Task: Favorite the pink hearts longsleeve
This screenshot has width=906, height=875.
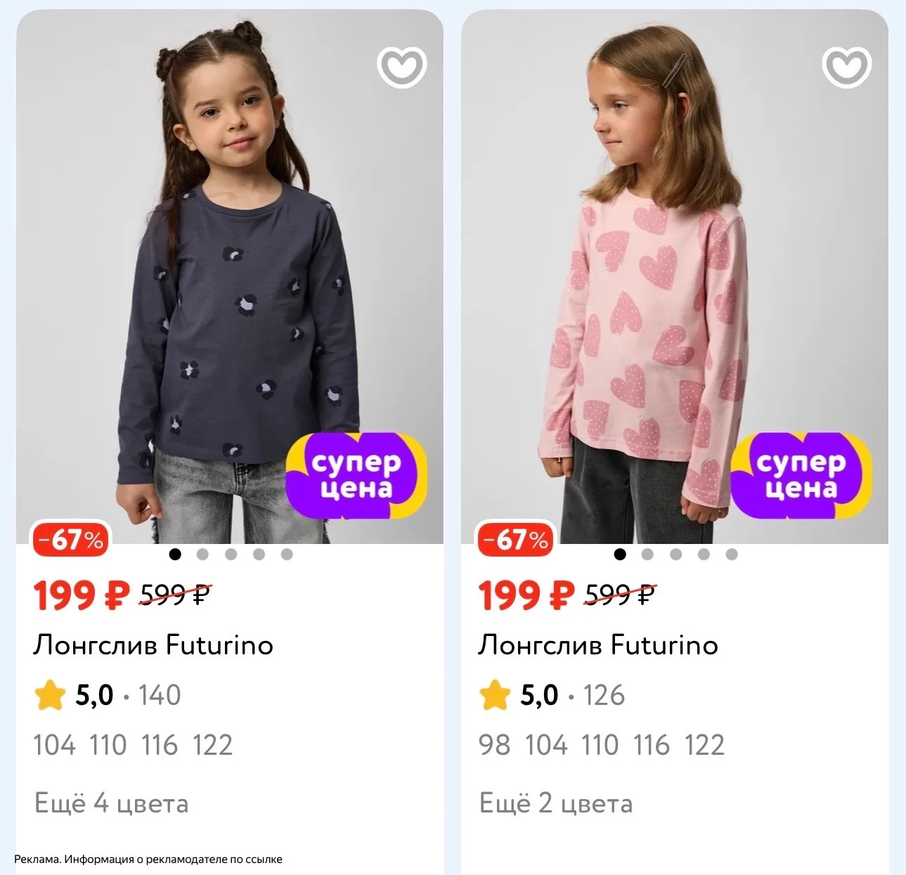Action: click(846, 66)
